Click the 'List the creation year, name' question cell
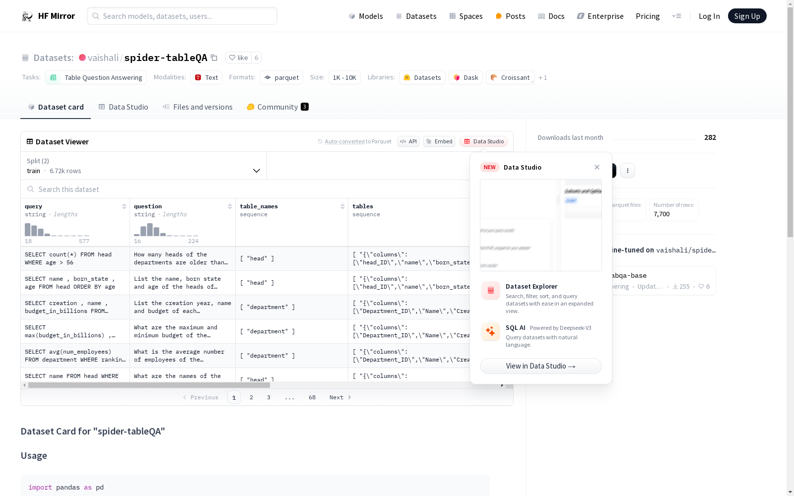The width and height of the screenshot is (794, 496). tap(183, 307)
